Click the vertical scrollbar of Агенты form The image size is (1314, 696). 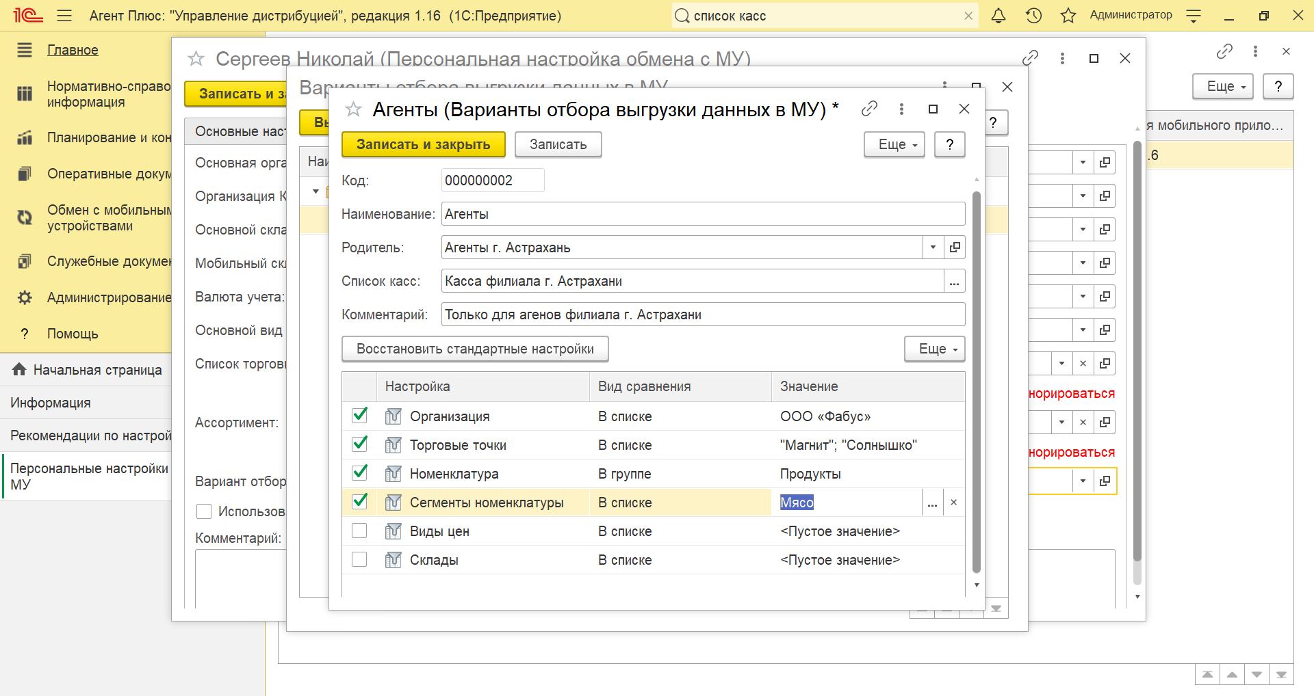click(x=977, y=383)
